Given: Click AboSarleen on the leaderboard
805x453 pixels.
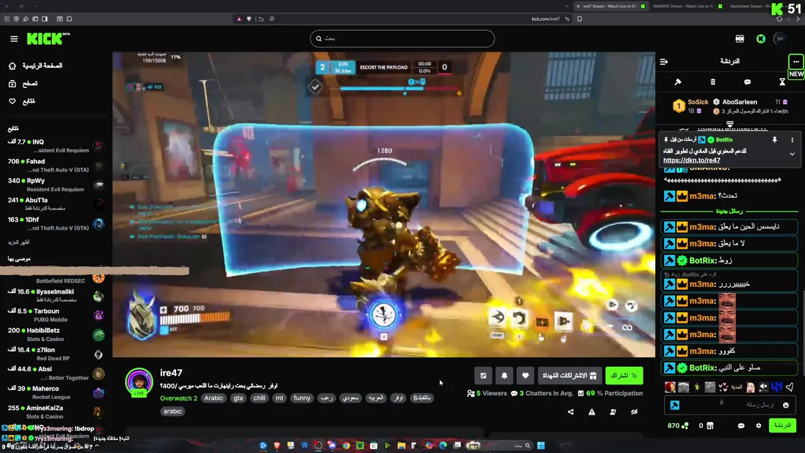Looking at the screenshot, I should (740, 102).
